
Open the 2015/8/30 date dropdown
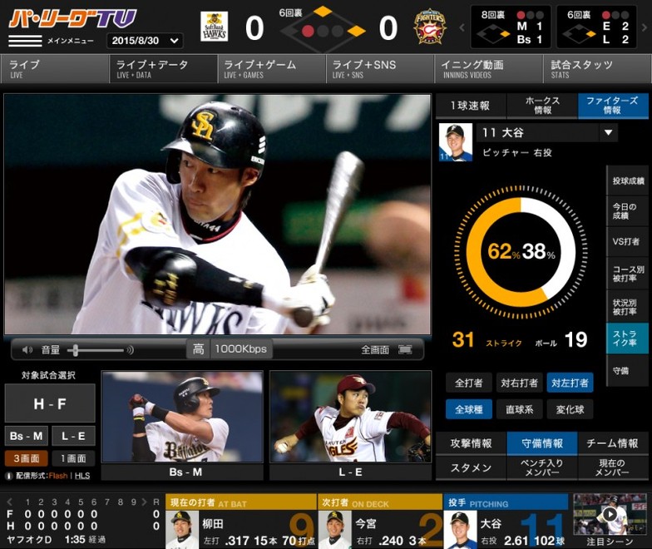(x=145, y=40)
